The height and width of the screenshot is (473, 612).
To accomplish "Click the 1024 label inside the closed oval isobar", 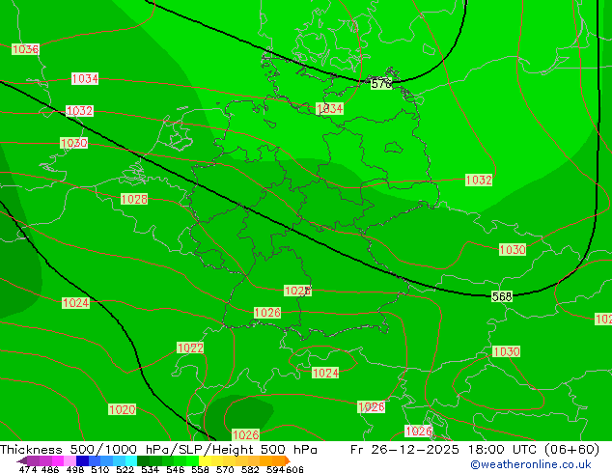I will [x=325, y=373].
